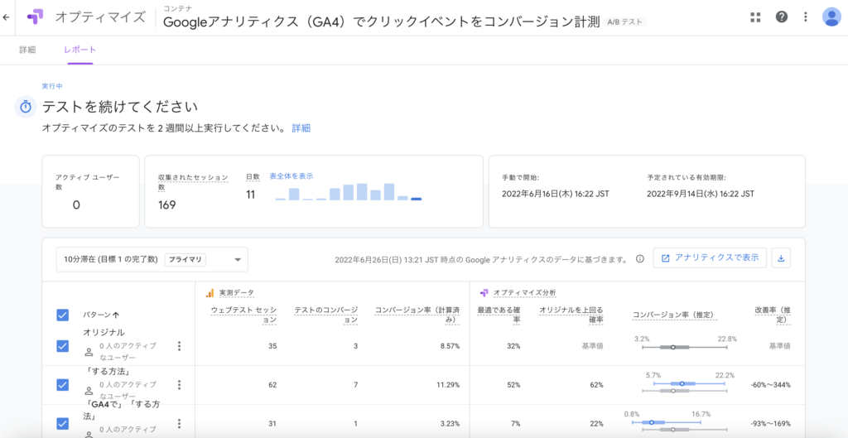Screen dimensions: 848x438
Task: Click the 62% beats-original probability cell
Action: tap(596, 385)
